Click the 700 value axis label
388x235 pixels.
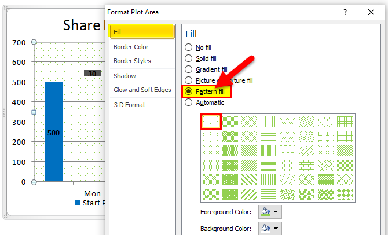[x=19, y=43]
